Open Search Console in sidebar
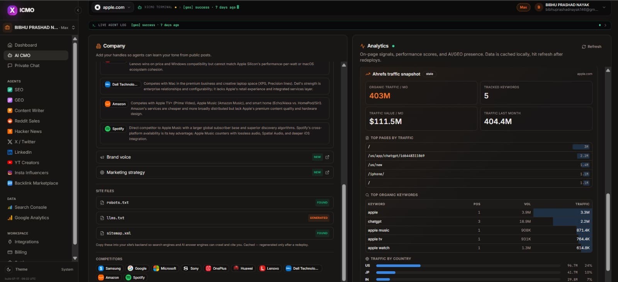The height and width of the screenshot is (282, 618). pos(31,207)
